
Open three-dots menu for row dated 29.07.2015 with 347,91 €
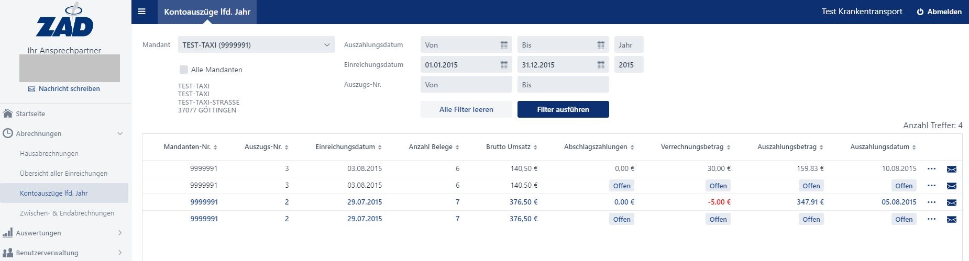click(931, 202)
